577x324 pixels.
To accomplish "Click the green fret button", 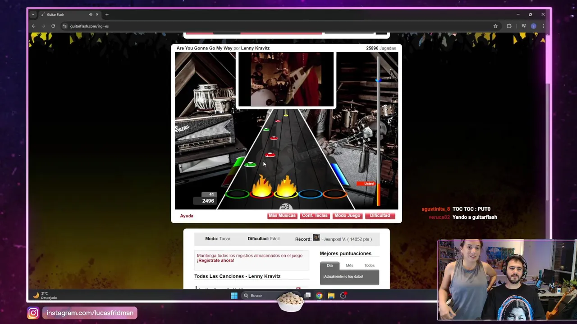I will 238,194.
